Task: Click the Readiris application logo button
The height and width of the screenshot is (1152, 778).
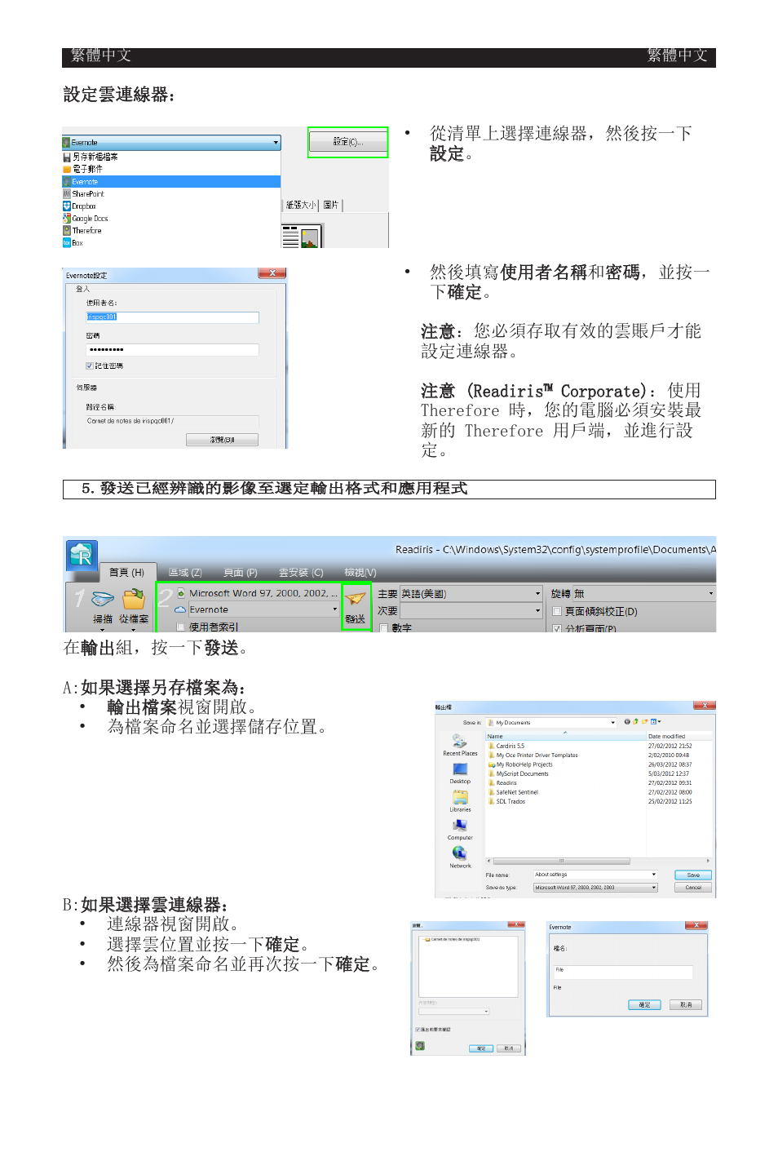Action: point(82,555)
